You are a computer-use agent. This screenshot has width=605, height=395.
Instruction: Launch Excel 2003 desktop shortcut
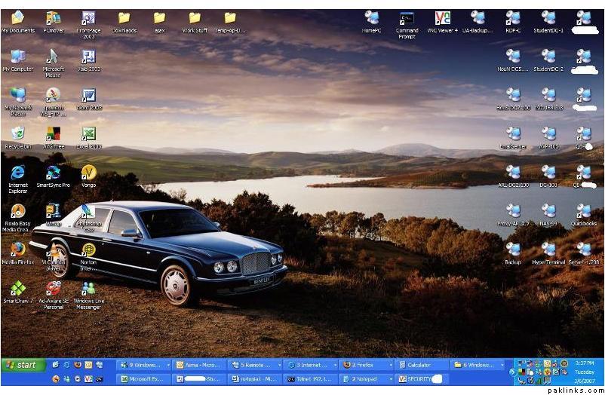[88, 134]
